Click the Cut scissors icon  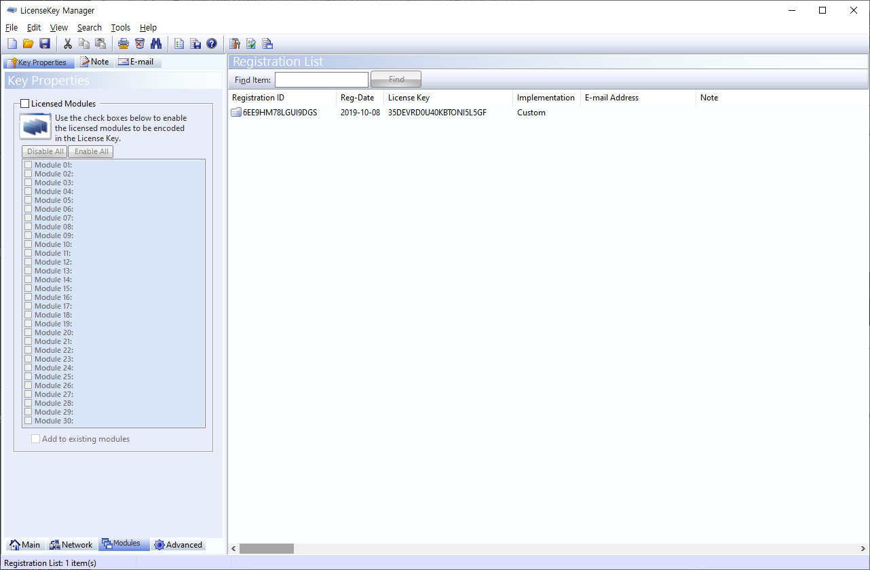[x=68, y=44]
